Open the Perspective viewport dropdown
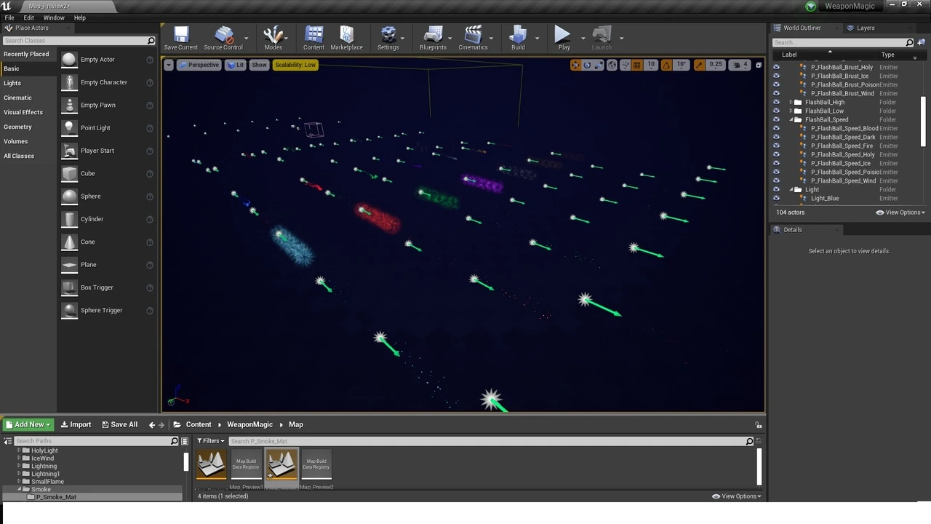 [199, 65]
